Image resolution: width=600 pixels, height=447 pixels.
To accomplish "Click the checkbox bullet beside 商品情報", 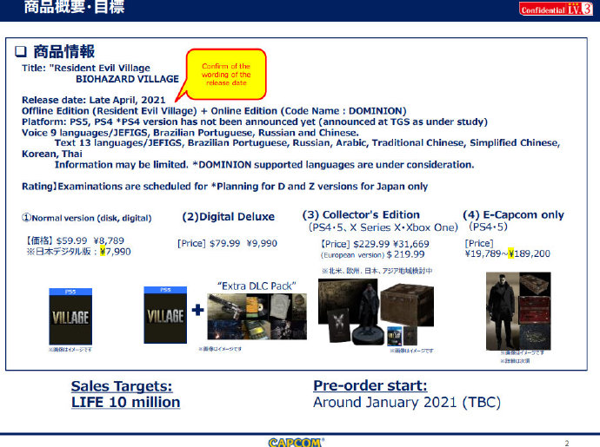I will [23, 53].
